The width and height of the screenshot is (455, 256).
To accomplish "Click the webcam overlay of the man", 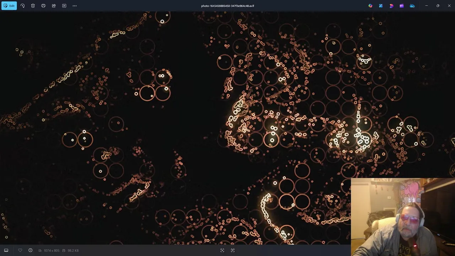I will (x=403, y=217).
